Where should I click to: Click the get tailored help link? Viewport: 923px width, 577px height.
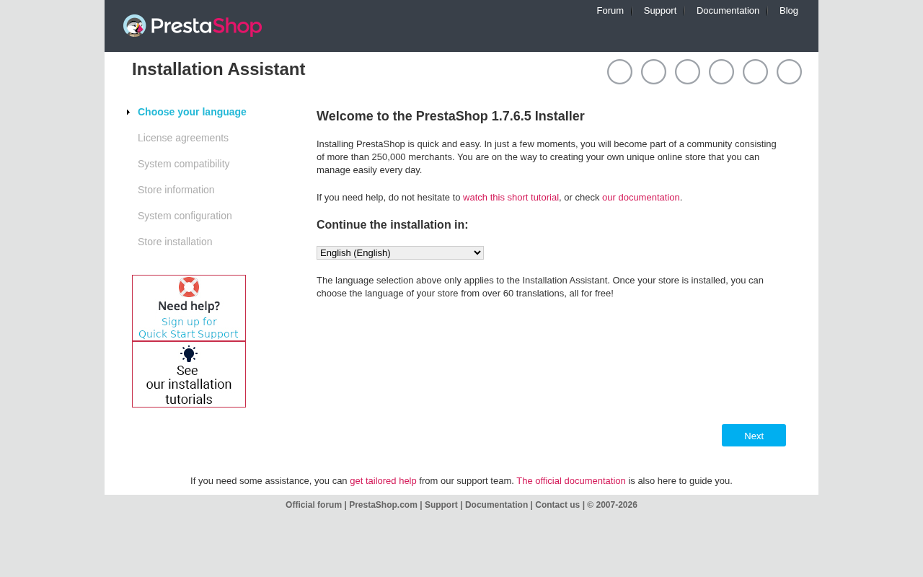click(x=383, y=481)
